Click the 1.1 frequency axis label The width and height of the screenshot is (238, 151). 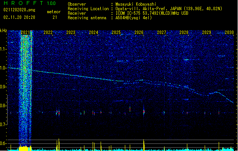pos(3,49)
